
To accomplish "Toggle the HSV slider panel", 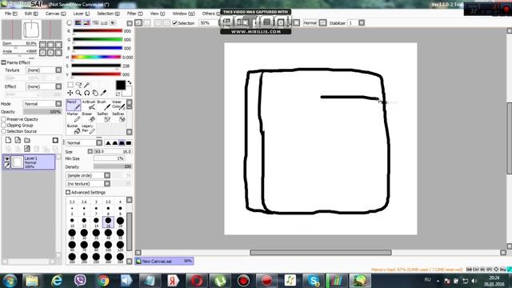I will click(86, 23).
